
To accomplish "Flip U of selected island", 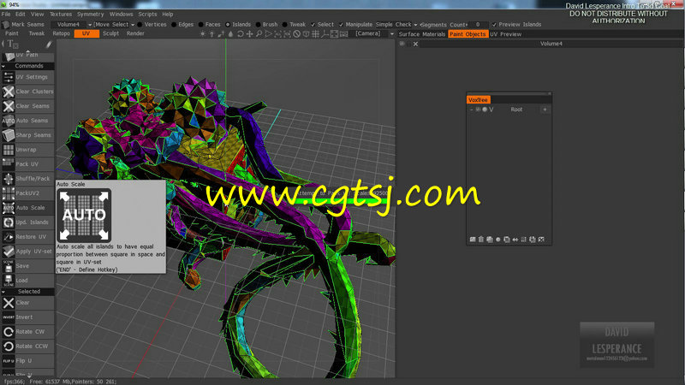I will 28,361.
